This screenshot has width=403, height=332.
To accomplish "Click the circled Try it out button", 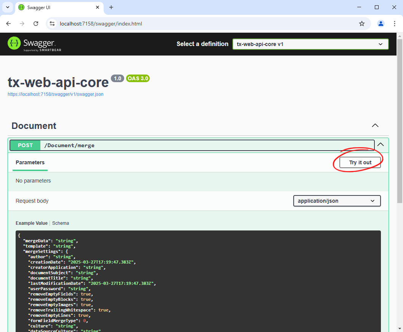I will click(360, 162).
